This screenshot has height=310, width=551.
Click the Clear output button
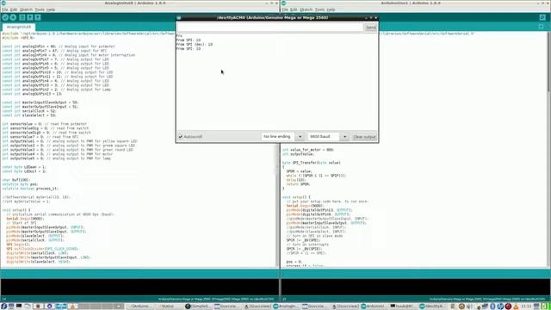(364, 137)
